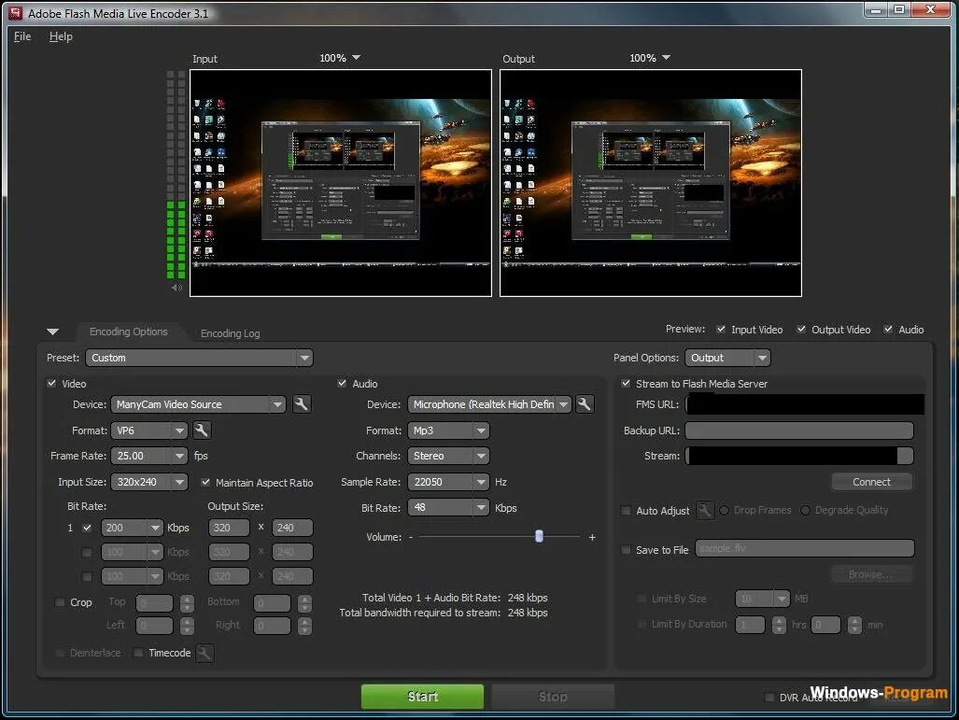Screen dimensions: 959x720
Task: Open Input Size 320x240 dropdown
Action: point(149,482)
